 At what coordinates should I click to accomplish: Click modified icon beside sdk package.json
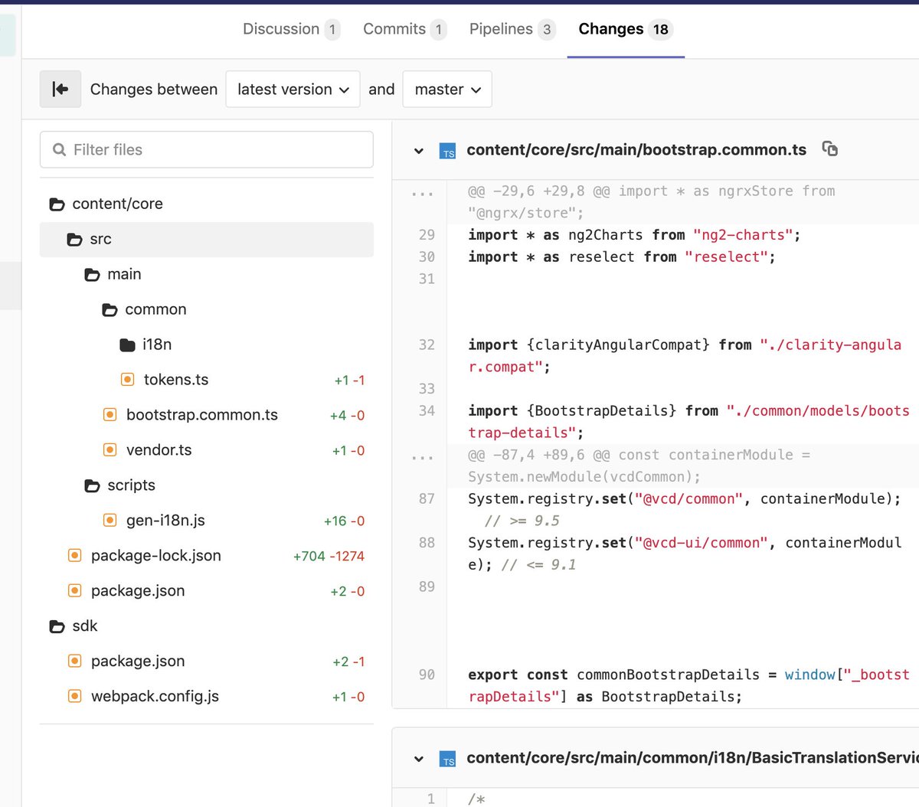point(74,661)
